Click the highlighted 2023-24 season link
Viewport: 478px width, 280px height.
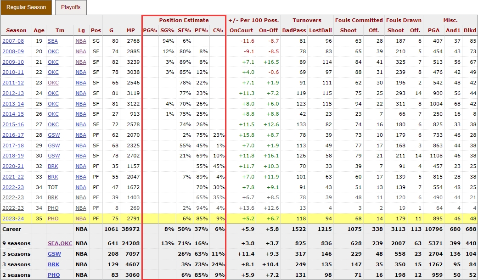14,218
